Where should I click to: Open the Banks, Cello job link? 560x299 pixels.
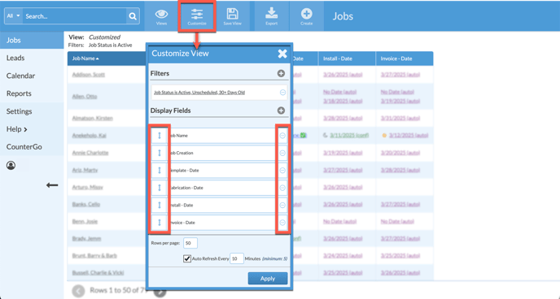click(x=85, y=204)
